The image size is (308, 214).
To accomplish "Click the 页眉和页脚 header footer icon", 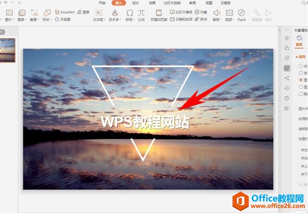I will [x=159, y=13].
